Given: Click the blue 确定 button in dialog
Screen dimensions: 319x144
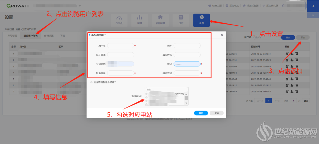Looking at the screenshot, I should pos(201,113).
